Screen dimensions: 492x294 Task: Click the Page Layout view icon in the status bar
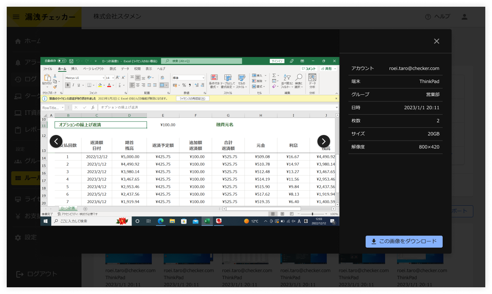[x=282, y=214]
